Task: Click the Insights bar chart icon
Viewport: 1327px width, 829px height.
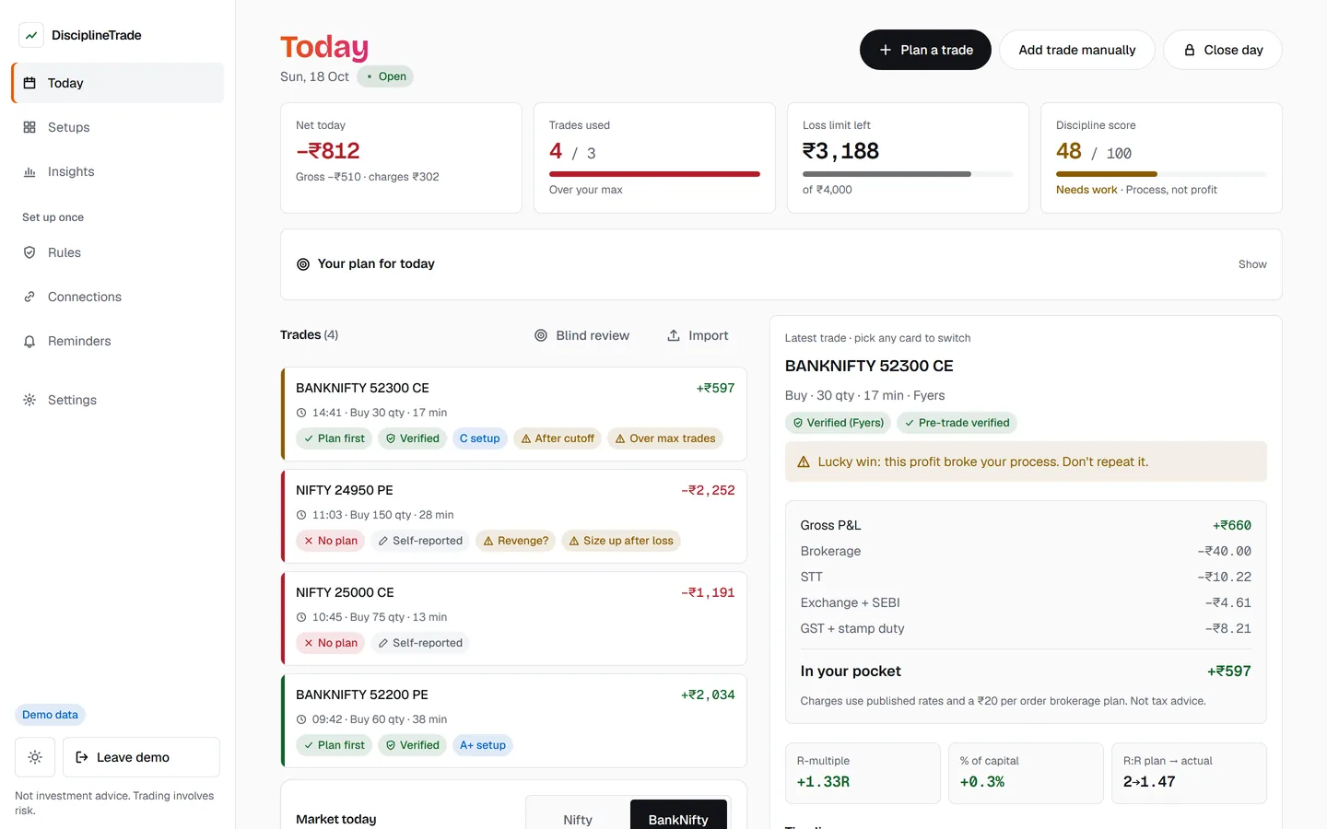Action: click(29, 171)
